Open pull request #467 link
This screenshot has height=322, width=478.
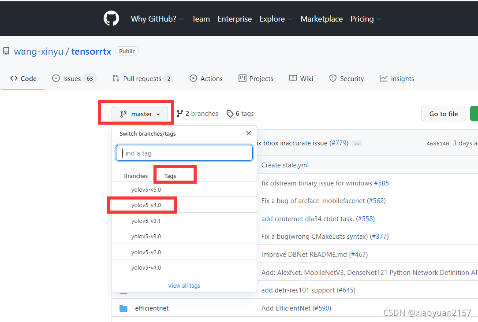click(358, 254)
